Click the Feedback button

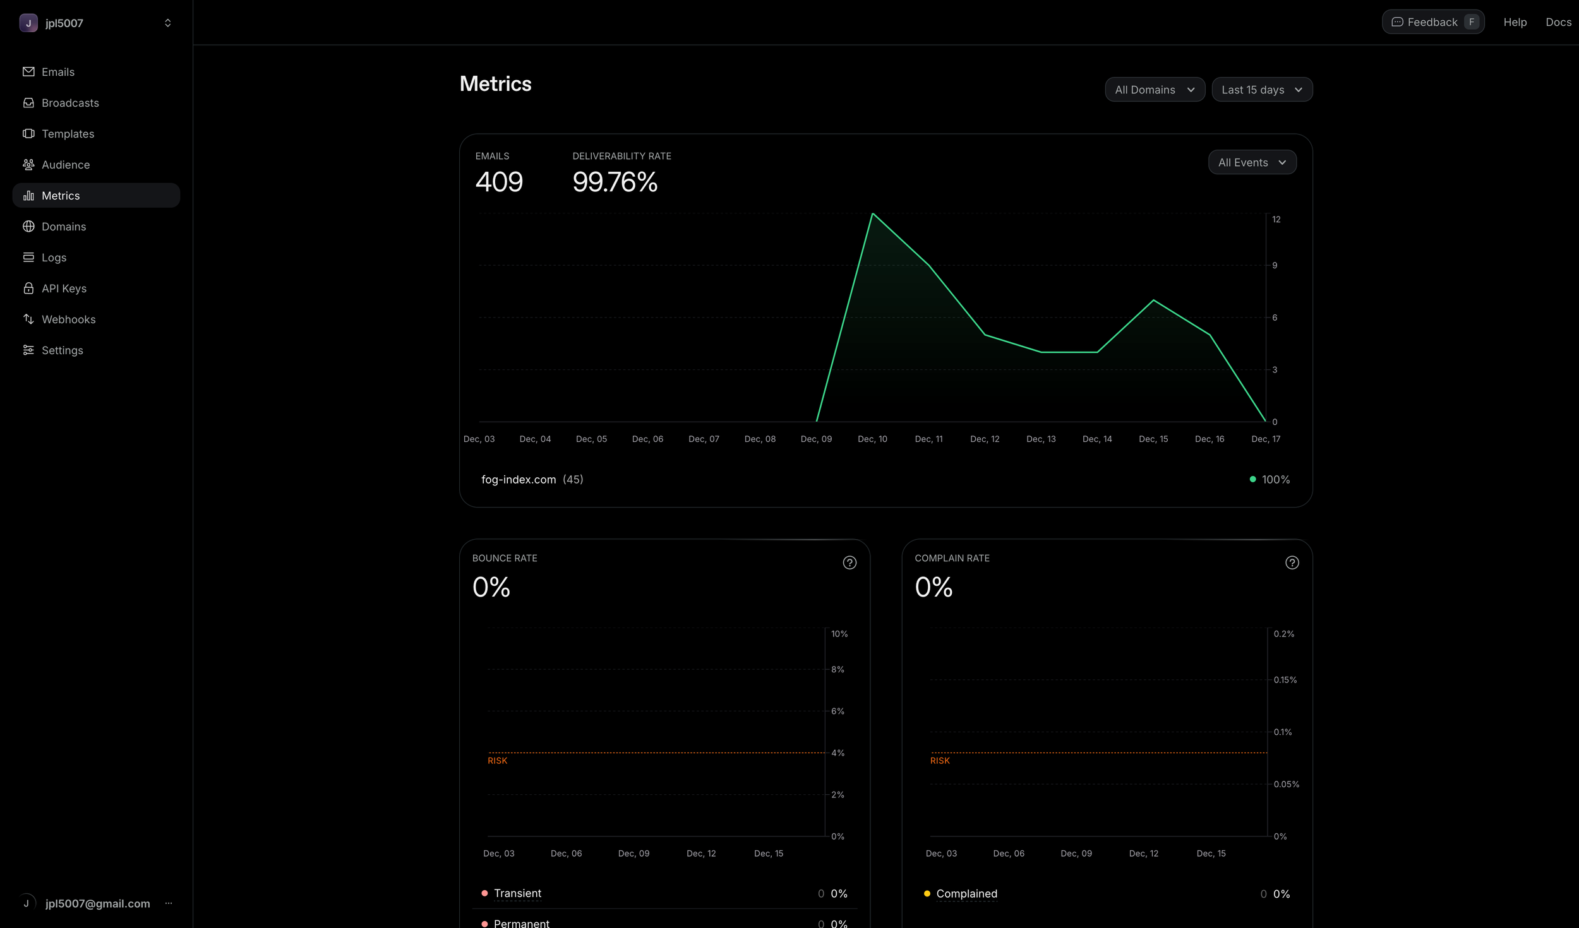(1432, 22)
